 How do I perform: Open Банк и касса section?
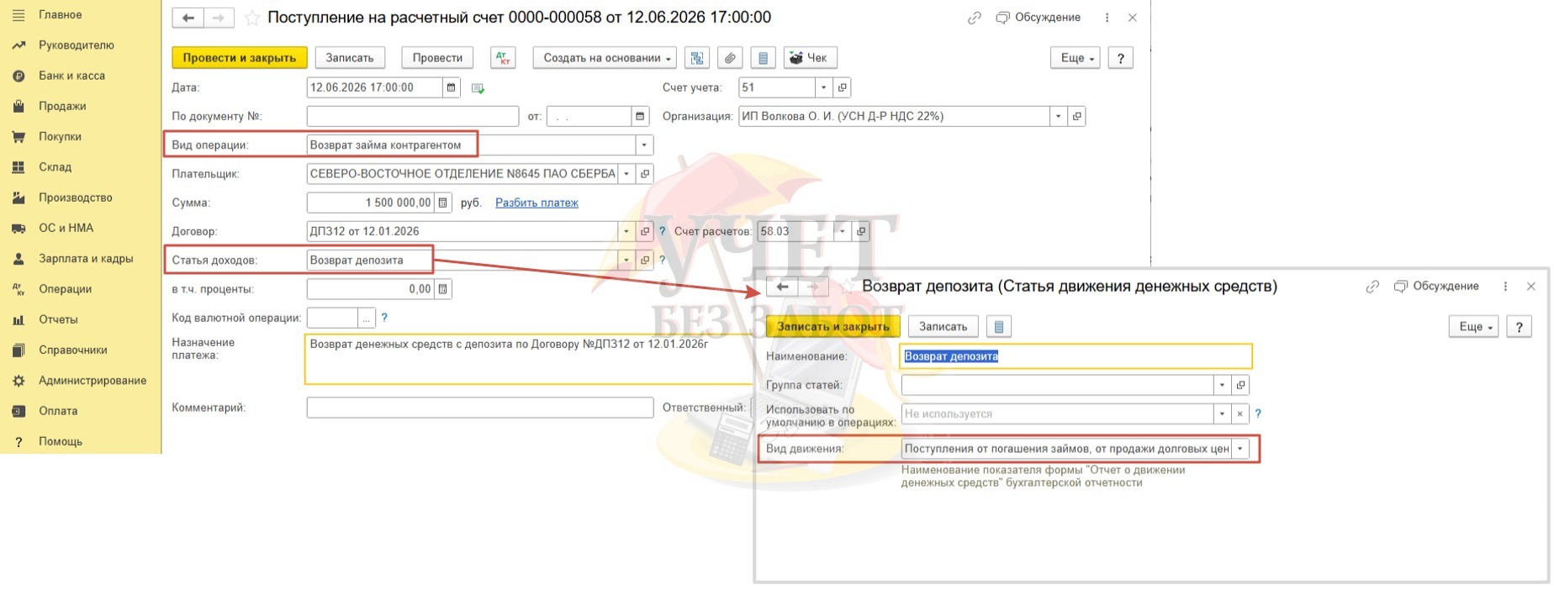71,76
